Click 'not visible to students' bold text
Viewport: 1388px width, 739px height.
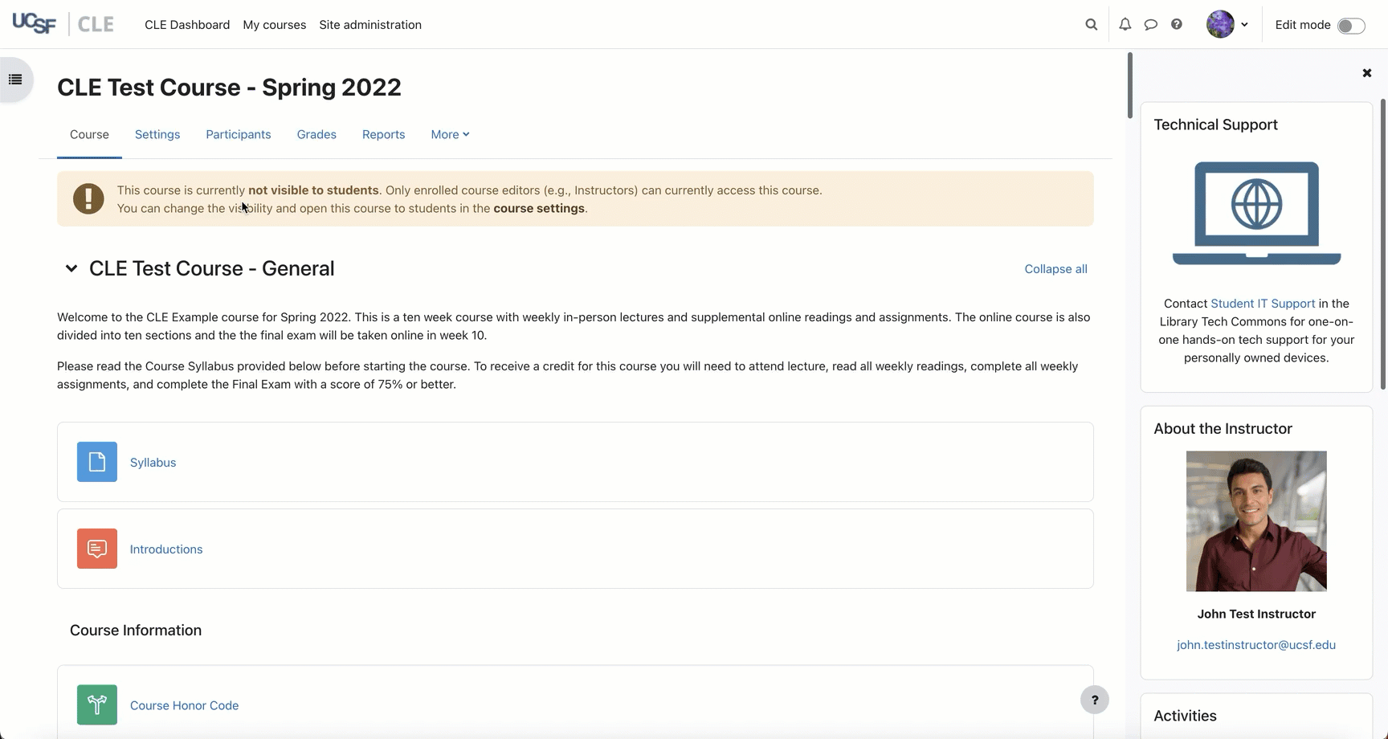tap(313, 190)
